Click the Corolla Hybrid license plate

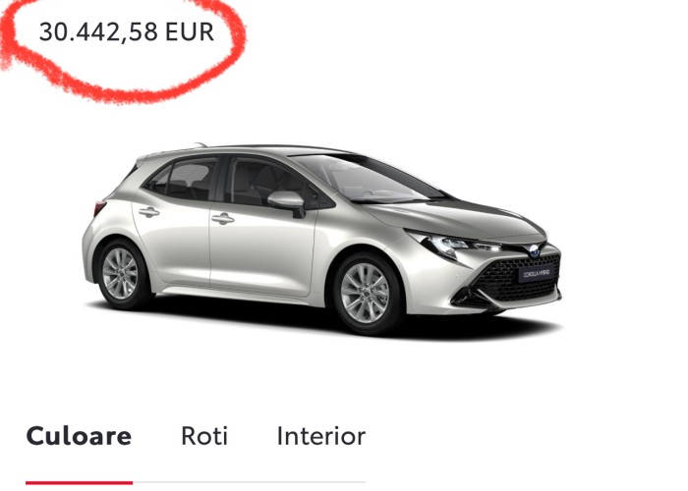click(537, 274)
